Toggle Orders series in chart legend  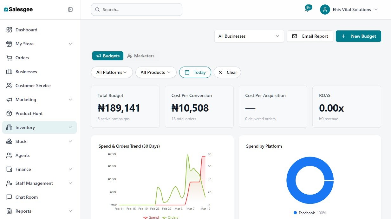170,217
